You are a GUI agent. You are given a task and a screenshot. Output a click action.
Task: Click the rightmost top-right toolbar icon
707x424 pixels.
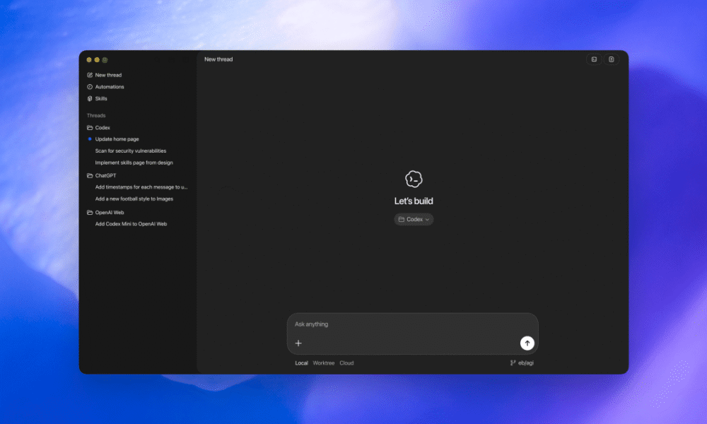pos(612,59)
